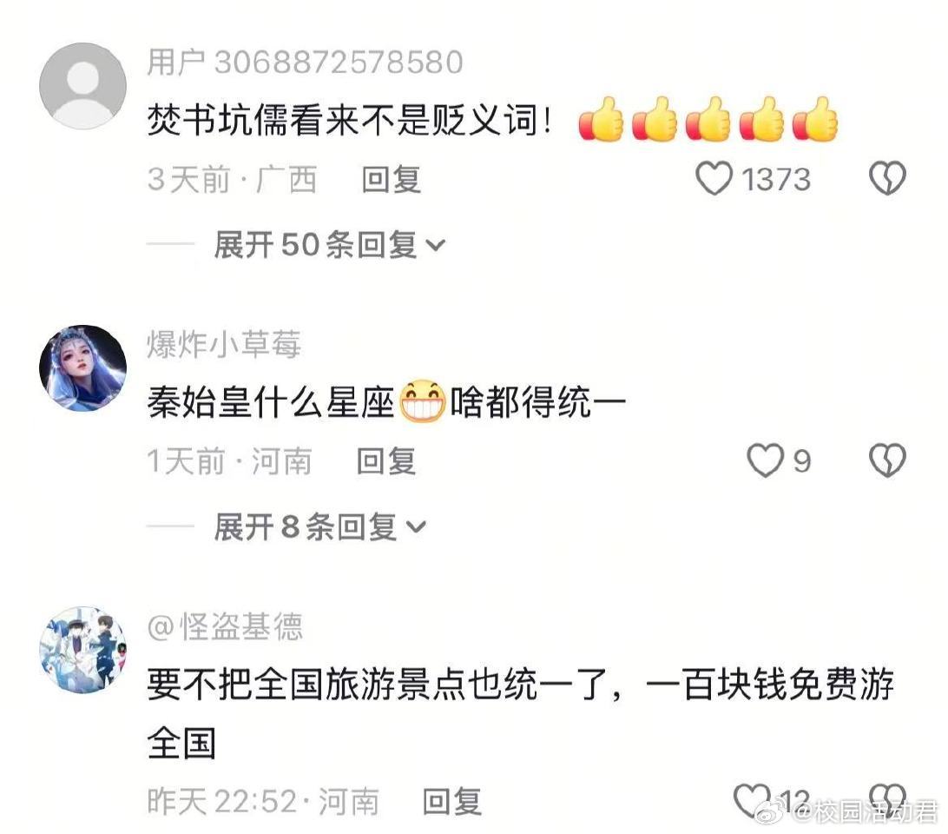Tap the grinning emoji in 秦始皇 comment
The width and height of the screenshot is (948, 834).
click(423, 401)
